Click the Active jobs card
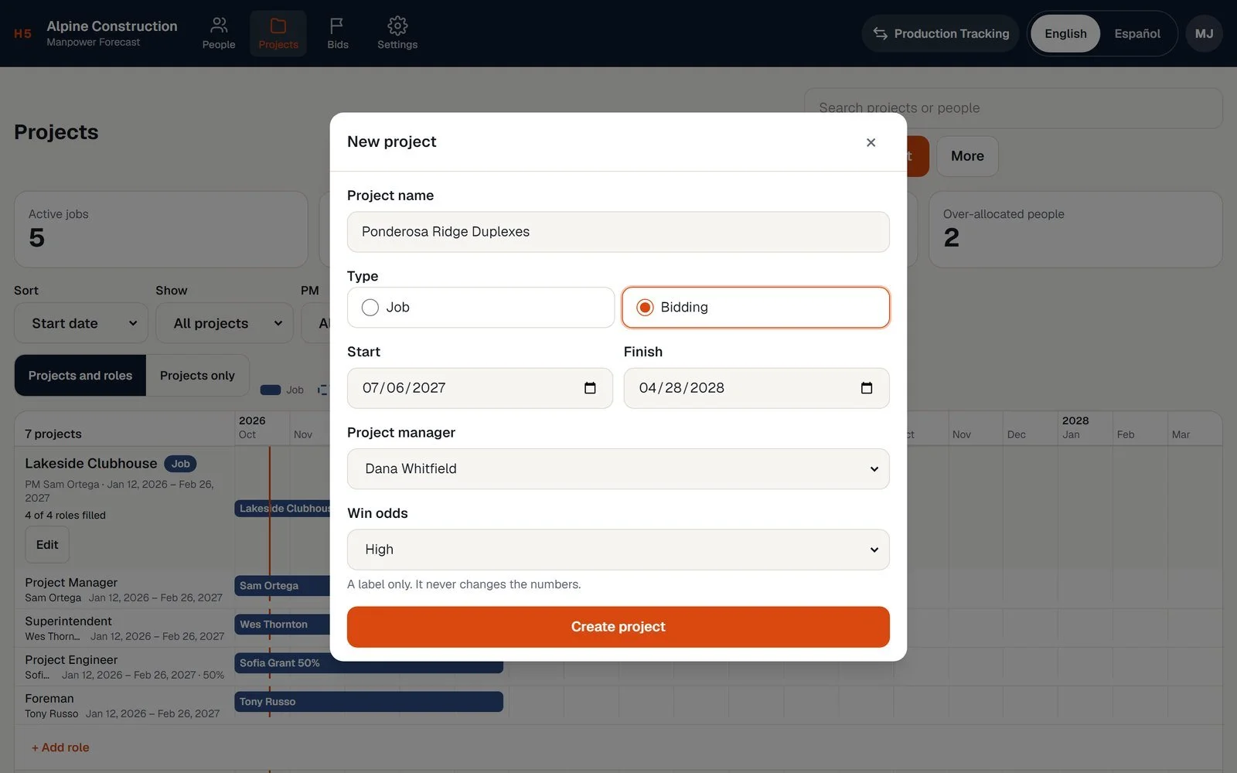The width and height of the screenshot is (1237, 773). click(161, 230)
